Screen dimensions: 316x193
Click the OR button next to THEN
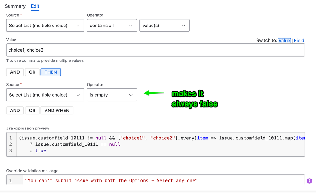(x=32, y=72)
